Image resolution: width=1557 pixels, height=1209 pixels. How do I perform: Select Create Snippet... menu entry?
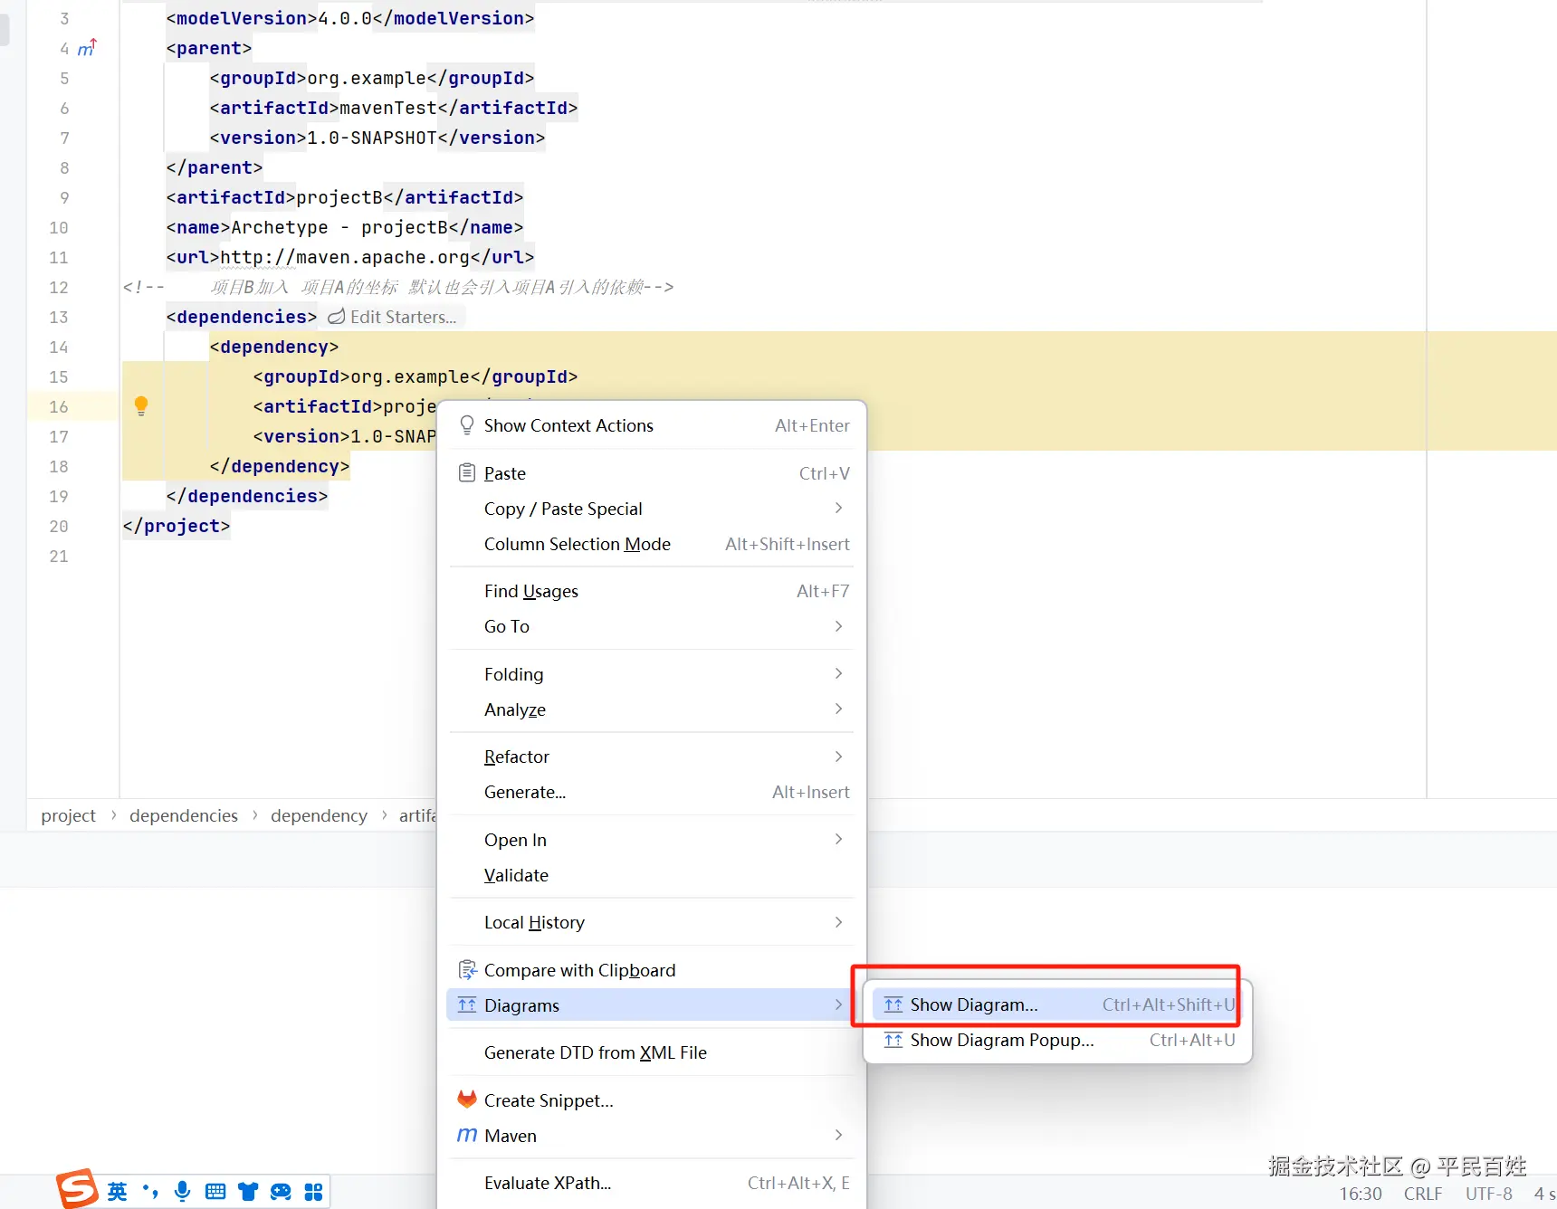(x=652, y=1100)
